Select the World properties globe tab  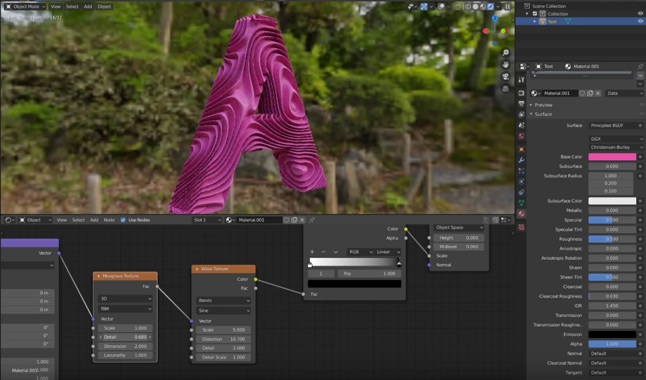pos(521,136)
